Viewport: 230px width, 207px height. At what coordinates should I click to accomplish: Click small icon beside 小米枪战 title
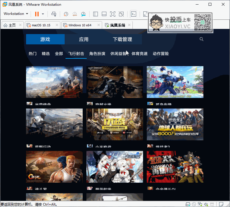pos(90,146)
